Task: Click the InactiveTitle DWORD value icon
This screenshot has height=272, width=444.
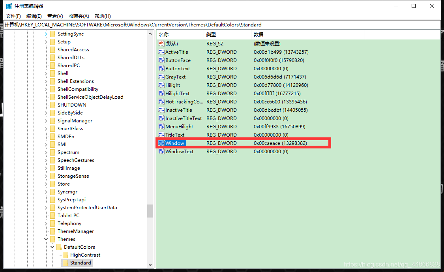Action: (x=161, y=110)
